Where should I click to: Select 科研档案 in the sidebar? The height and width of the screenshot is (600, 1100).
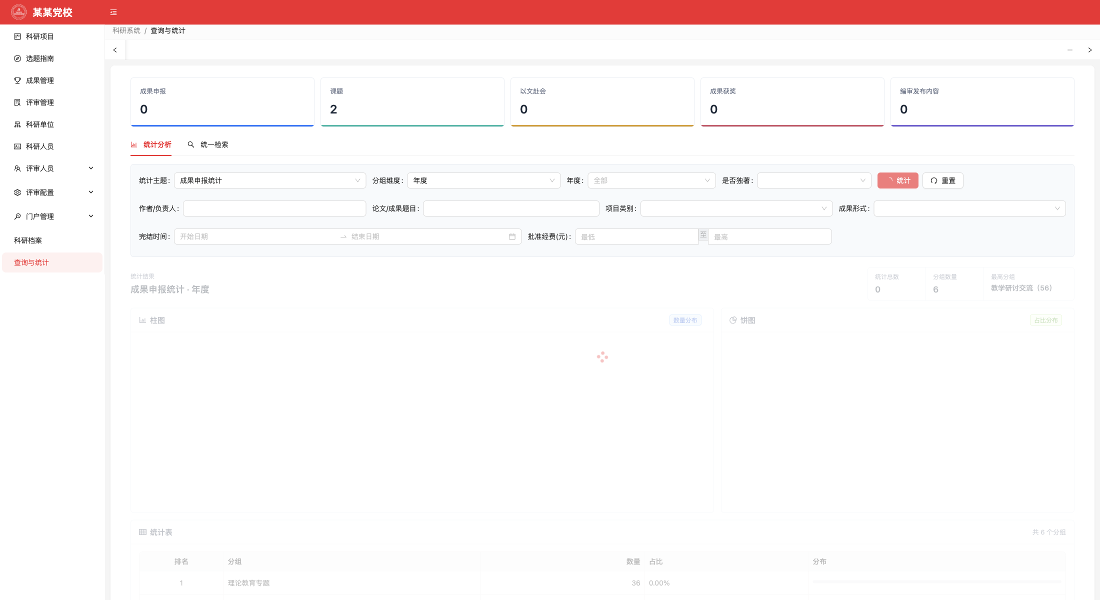pyautogui.click(x=28, y=240)
